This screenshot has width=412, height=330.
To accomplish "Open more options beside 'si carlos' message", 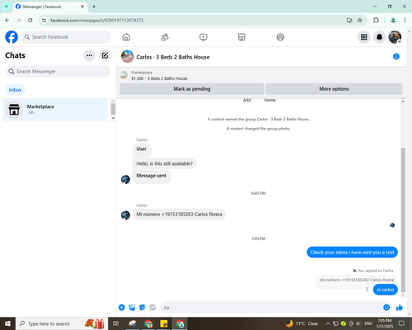I will coord(367,290).
